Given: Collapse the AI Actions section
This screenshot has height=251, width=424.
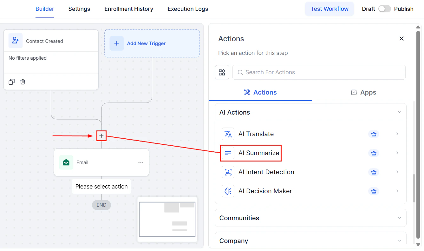Looking at the screenshot, I should (x=399, y=112).
